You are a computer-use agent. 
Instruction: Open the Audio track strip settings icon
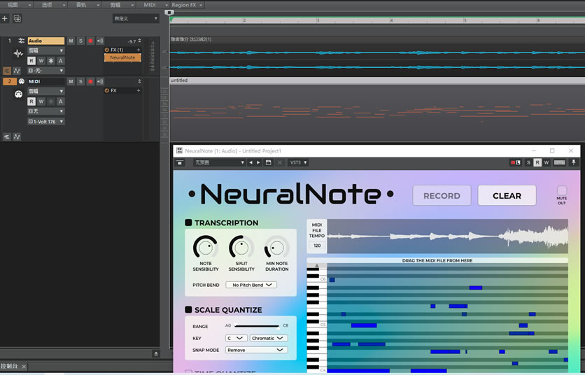[22, 41]
